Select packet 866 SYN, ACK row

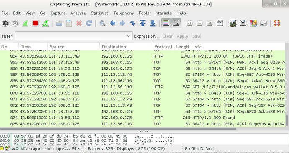[x=143, y=68]
